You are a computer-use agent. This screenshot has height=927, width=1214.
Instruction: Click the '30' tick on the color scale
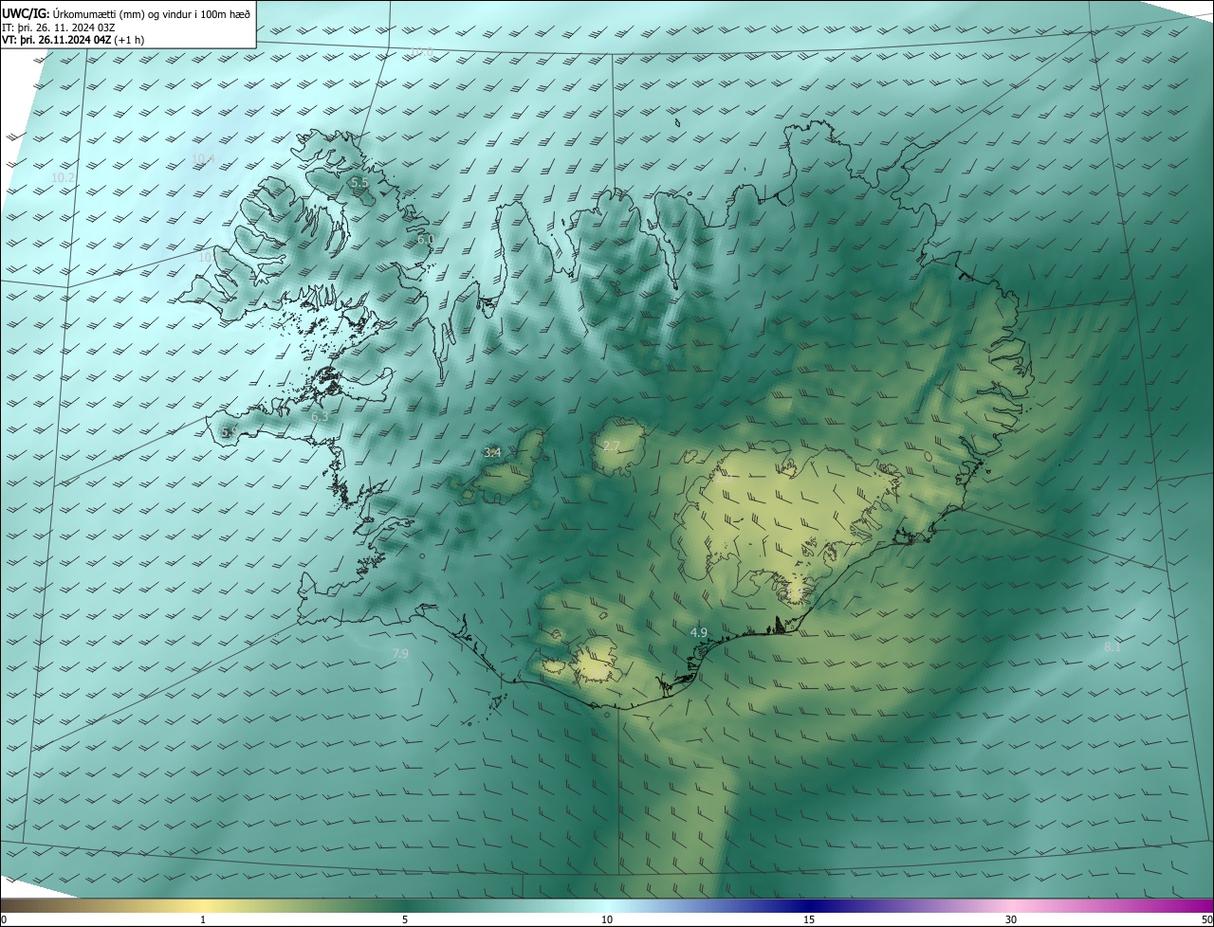pos(1011,919)
